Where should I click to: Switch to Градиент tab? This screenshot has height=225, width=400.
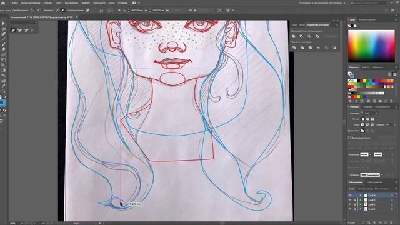click(368, 107)
